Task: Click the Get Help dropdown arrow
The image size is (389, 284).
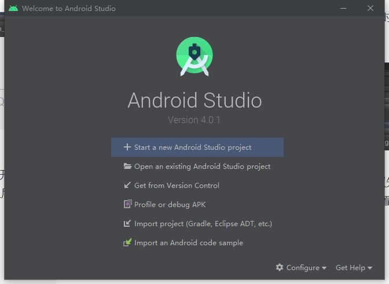Action: 370,268
